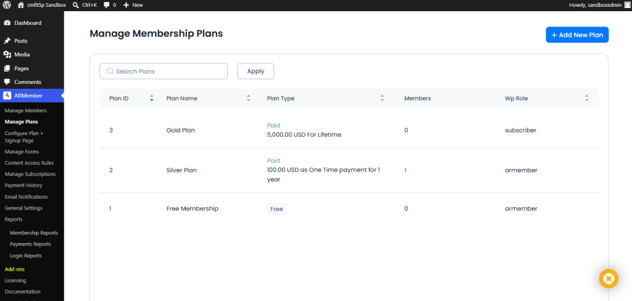Sort by Plan Type column arrows
The height and width of the screenshot is (301, 632).
click(382, 98)
